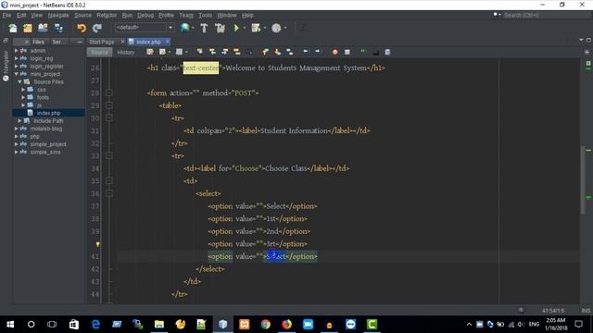Click the New Project toolbar icon

(28, 28)
